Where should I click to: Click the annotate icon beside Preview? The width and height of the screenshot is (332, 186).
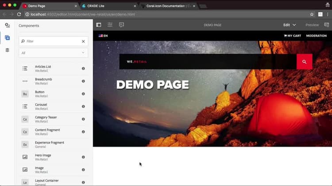pyautogui.click(x=327, y=25)
